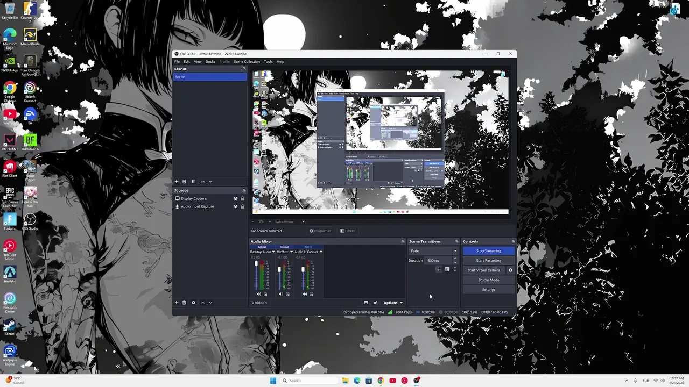The height and width of the screenshot is (387, 689).
Task: Open the View menu
Action: click(x=198, y=61)
